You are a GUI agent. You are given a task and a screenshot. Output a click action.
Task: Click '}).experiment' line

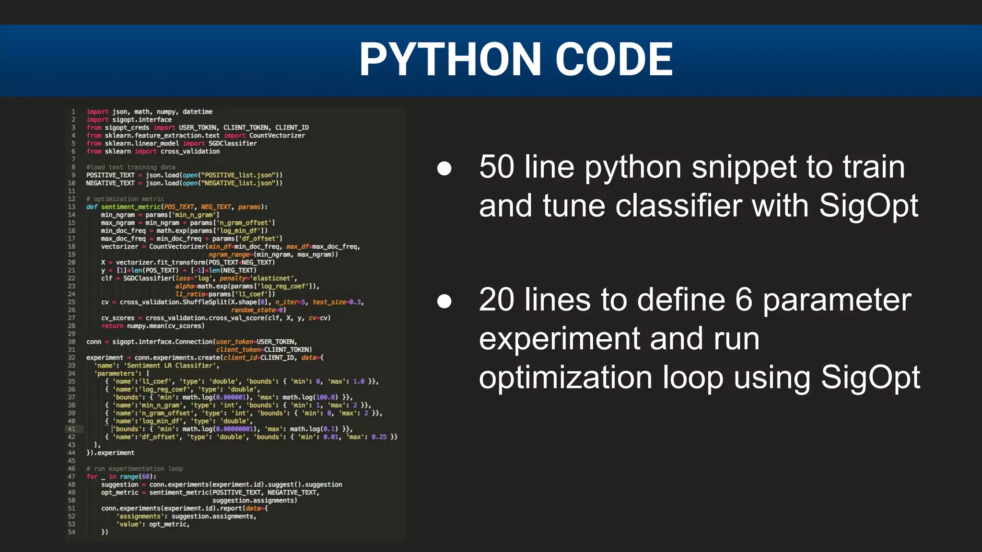[x=110, y=453]
